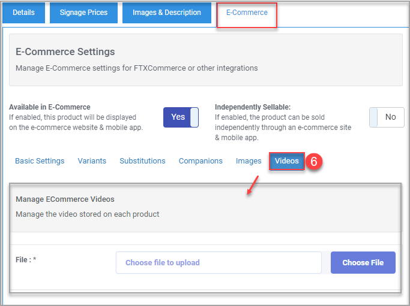Show the Variants section

pos(92,161)
